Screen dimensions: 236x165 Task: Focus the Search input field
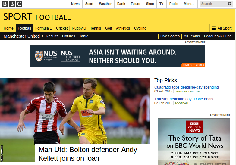tap(213, 4)
